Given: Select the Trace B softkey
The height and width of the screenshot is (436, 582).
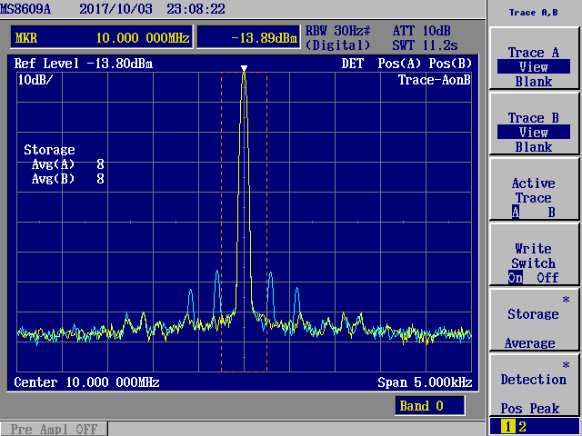Looking at the screenshot, I should coord(534,124).
